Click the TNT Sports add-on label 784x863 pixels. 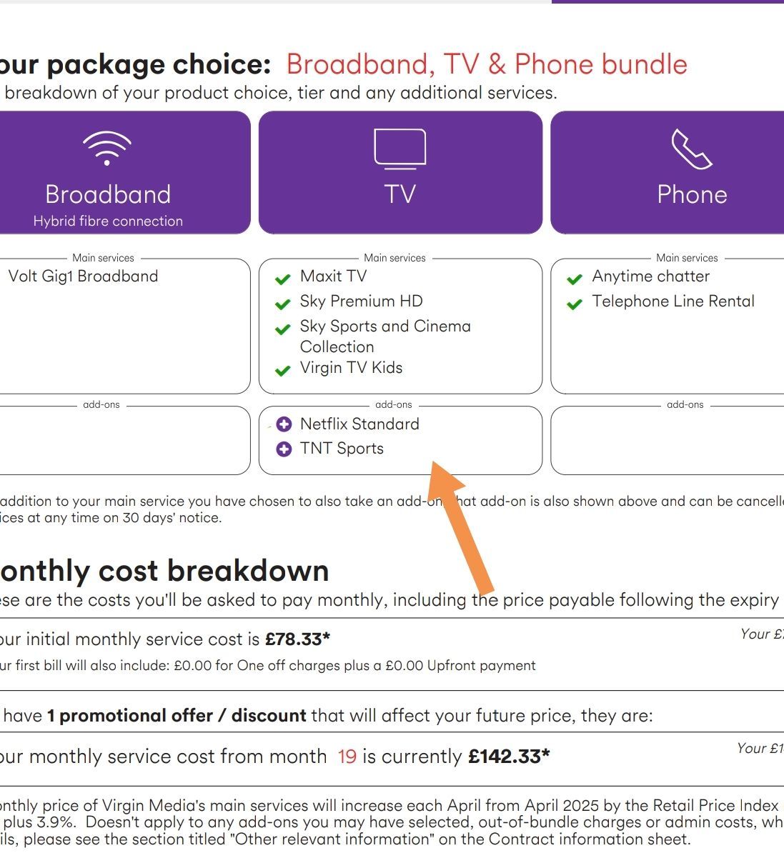tap(342, 449)
